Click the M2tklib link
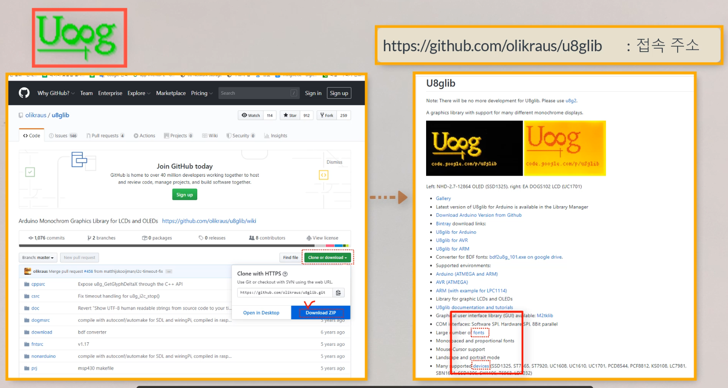This screenshot has width=728, height=388. (x=545, y=315)
